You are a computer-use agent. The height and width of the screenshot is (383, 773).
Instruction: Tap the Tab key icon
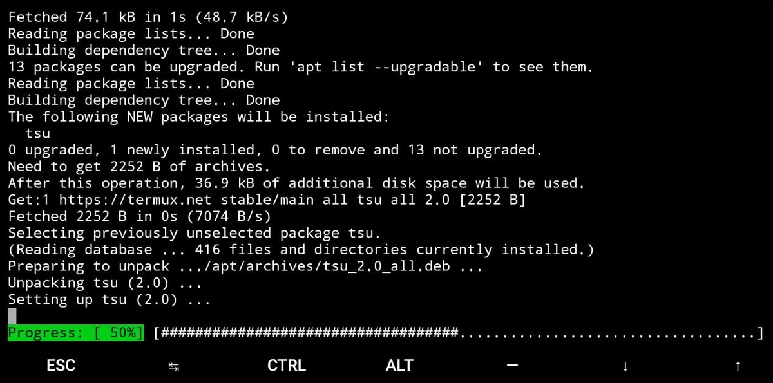(173, 366)
